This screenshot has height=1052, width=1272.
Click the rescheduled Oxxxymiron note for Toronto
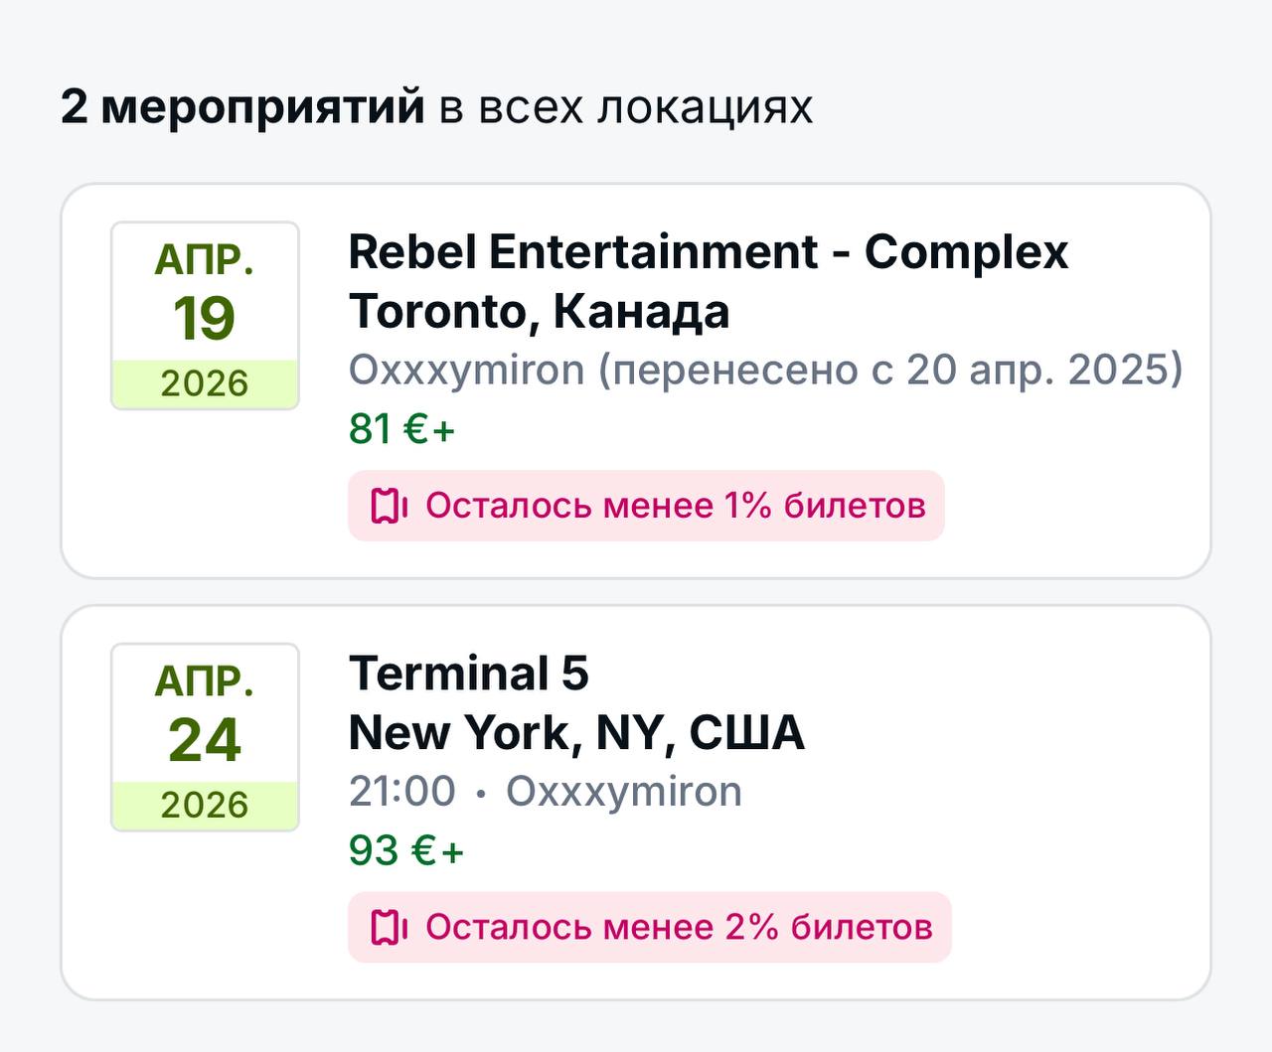click(x=765, y=370)
